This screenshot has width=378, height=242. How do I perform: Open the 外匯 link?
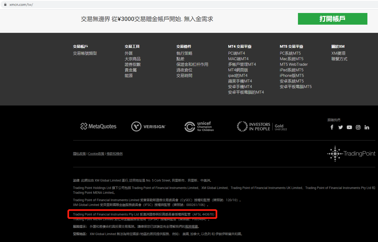point(129,53)
